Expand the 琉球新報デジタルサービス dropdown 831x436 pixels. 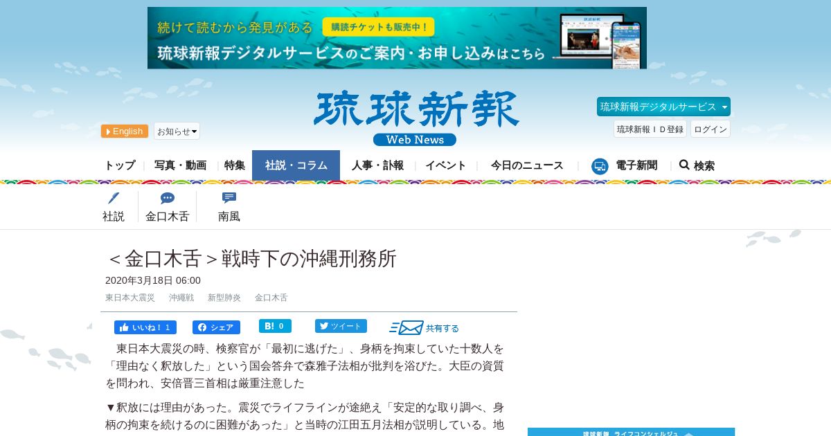point(663,107)
